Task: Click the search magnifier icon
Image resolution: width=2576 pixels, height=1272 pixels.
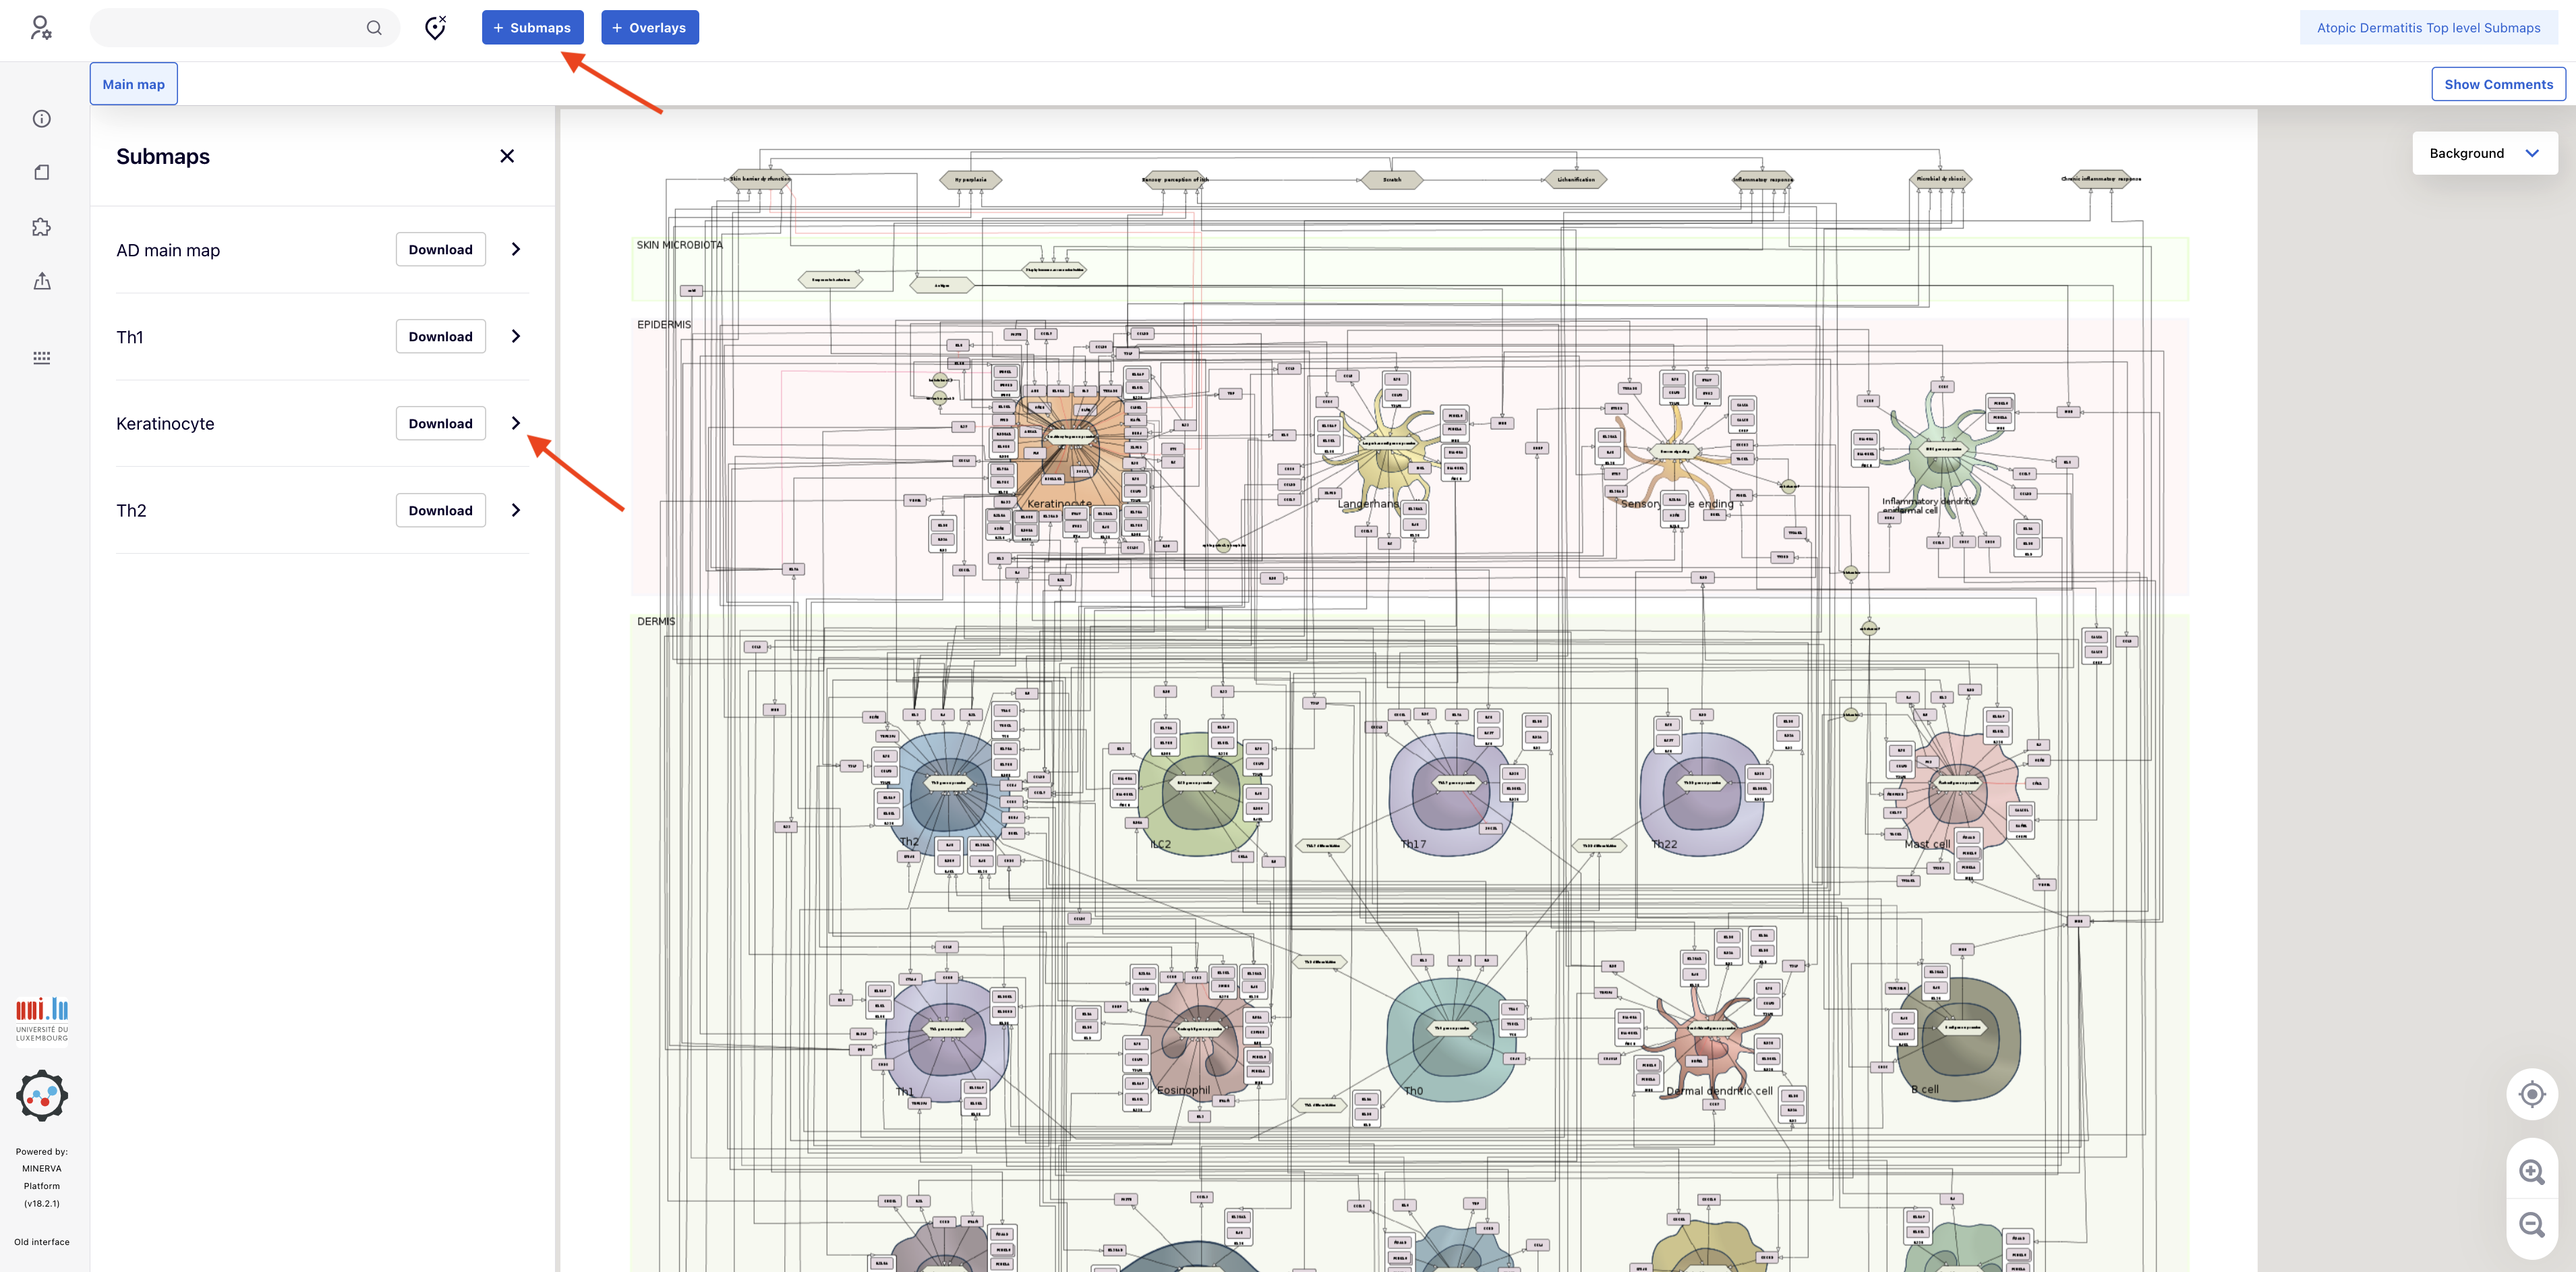Action: point(374,28)
